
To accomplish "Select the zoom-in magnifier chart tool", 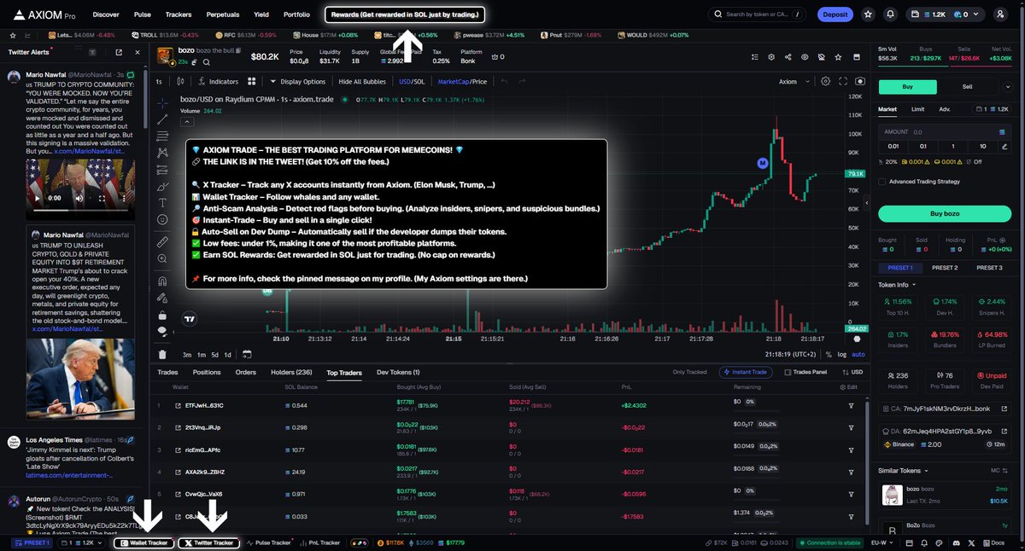I will pyautogui.click(x=162, y=259).
